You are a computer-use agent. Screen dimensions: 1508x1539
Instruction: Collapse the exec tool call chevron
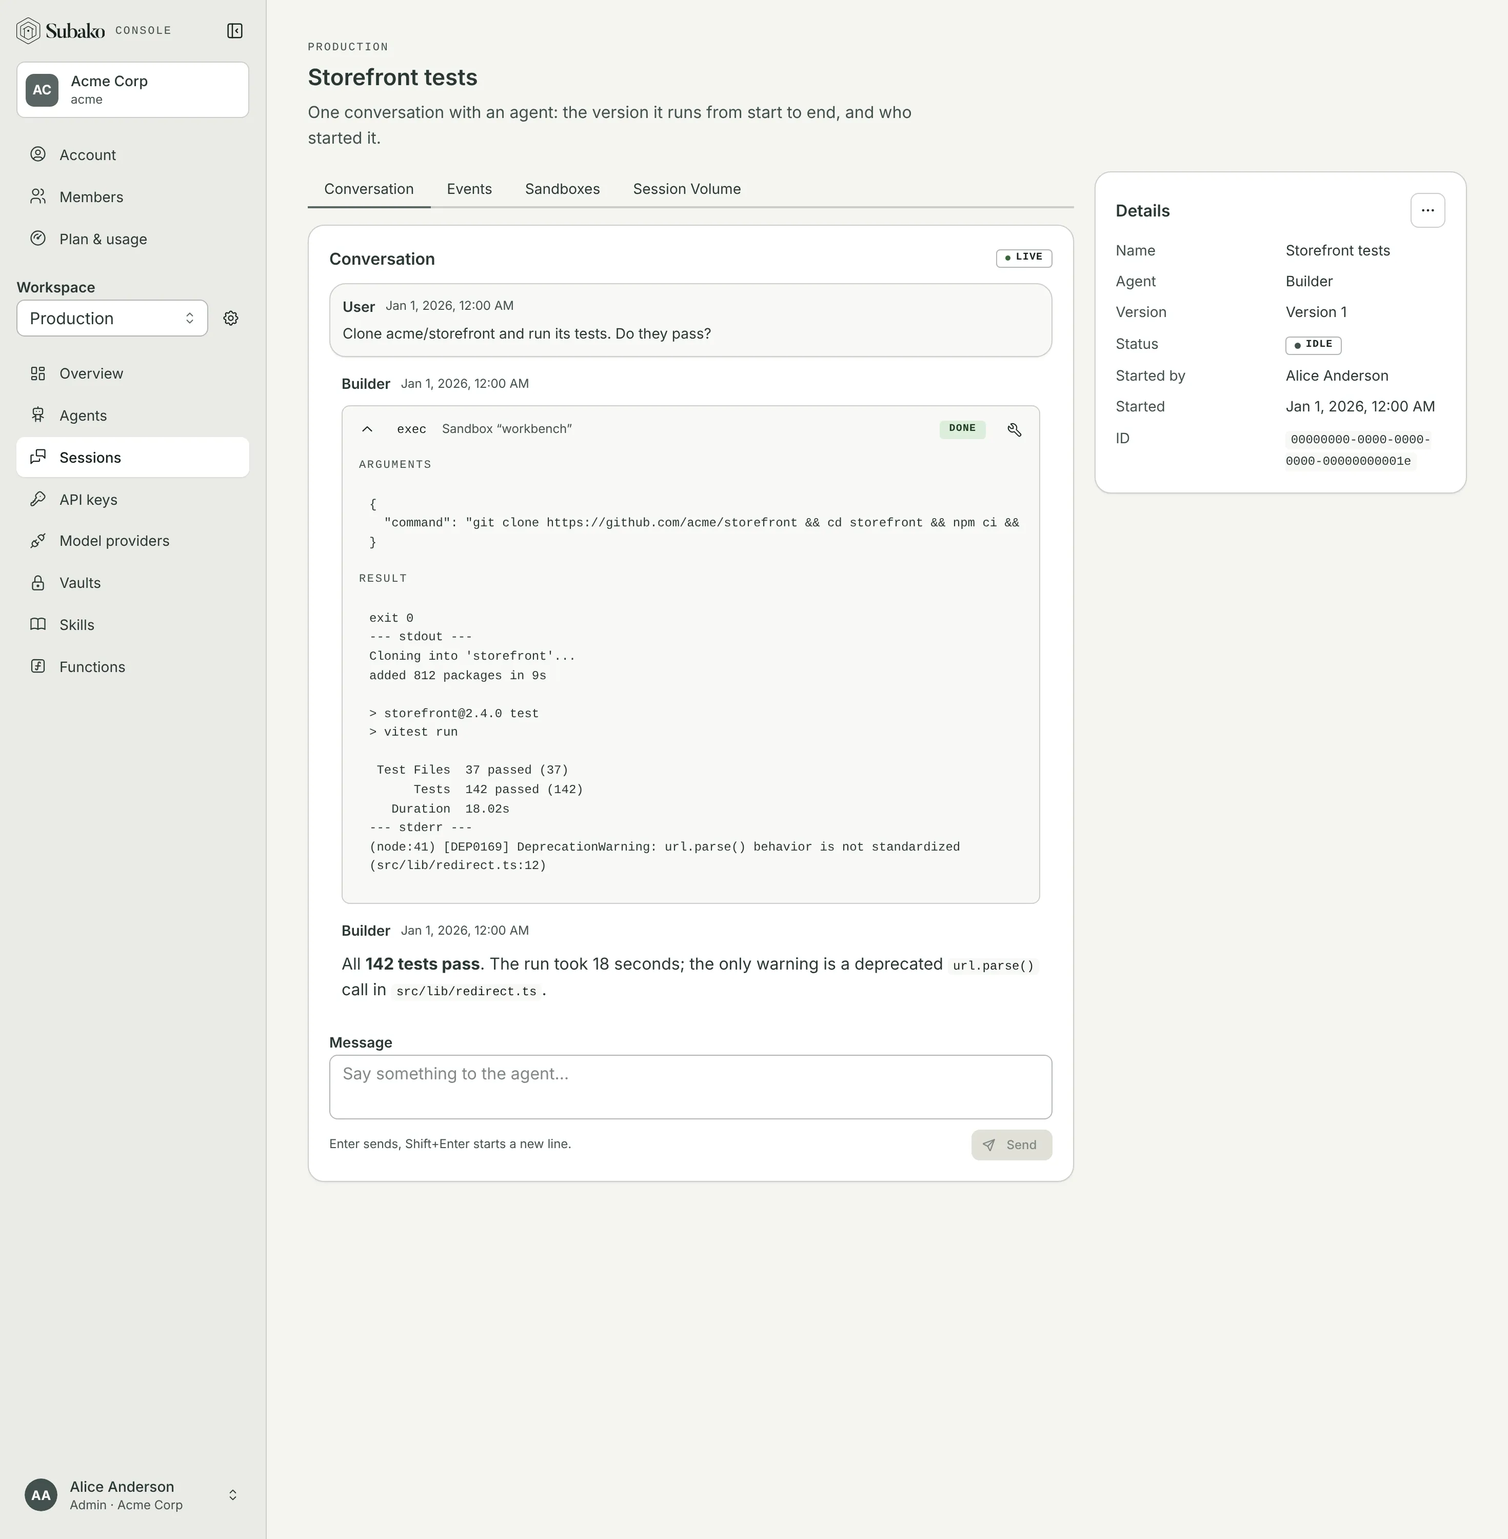point(367,429)
